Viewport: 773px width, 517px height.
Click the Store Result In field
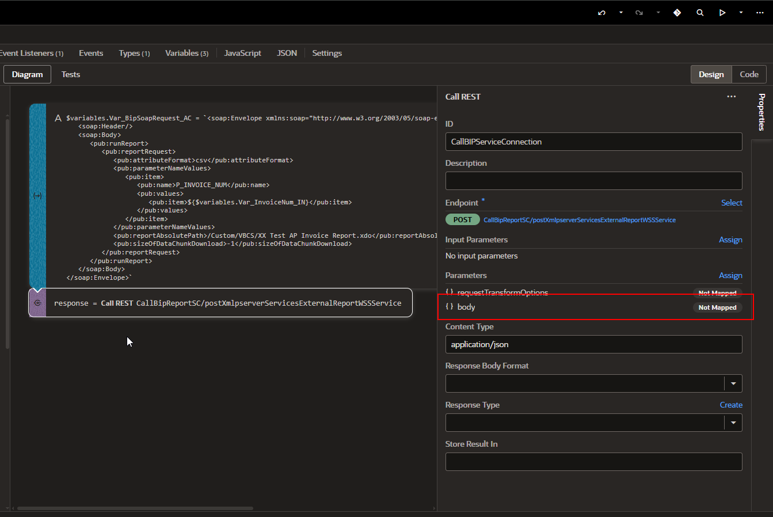[x=593, y=462]
